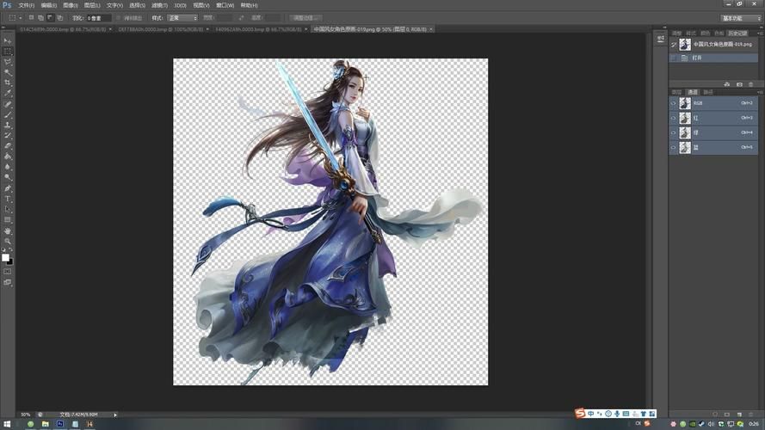
Task: Click the New Selection mode icon
Action: click(x=31, y=17)
